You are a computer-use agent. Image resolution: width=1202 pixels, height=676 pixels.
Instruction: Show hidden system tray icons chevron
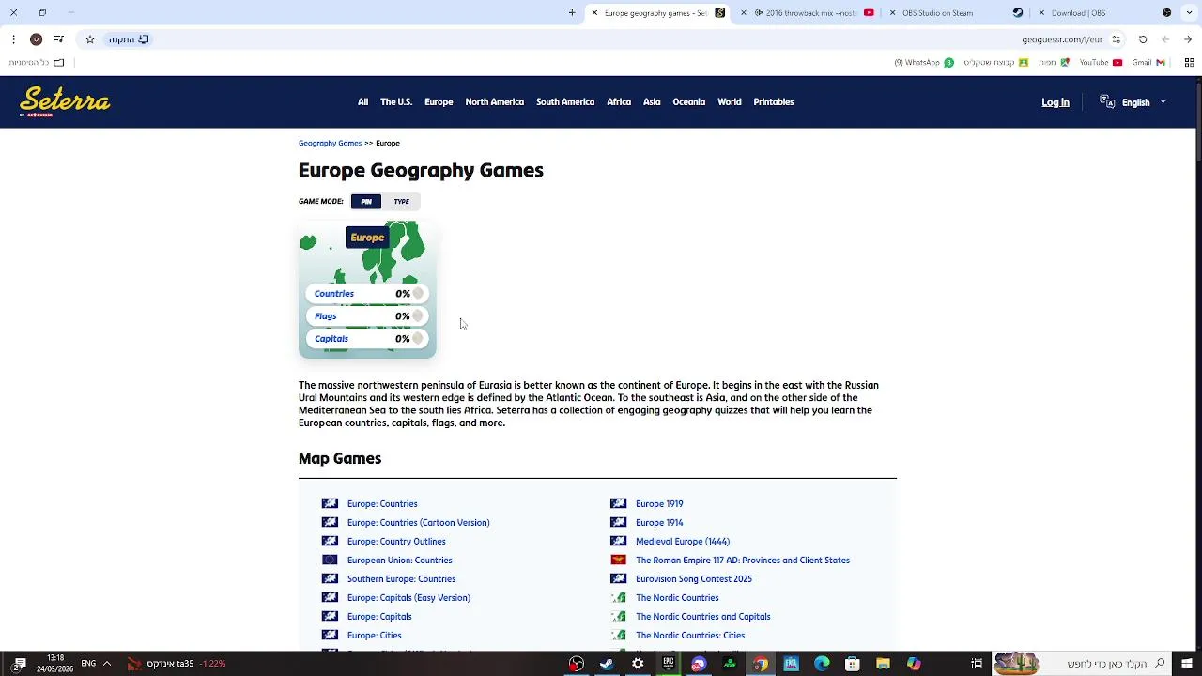point(107,664)
